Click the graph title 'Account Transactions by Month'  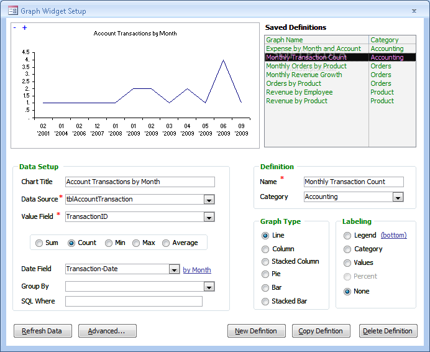(135, 34)
